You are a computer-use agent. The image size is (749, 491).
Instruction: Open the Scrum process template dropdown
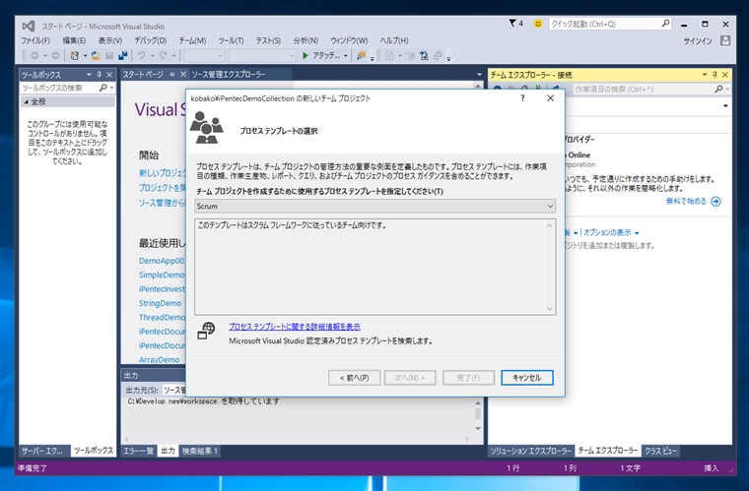pyautogui.click(x=550, y=206)
